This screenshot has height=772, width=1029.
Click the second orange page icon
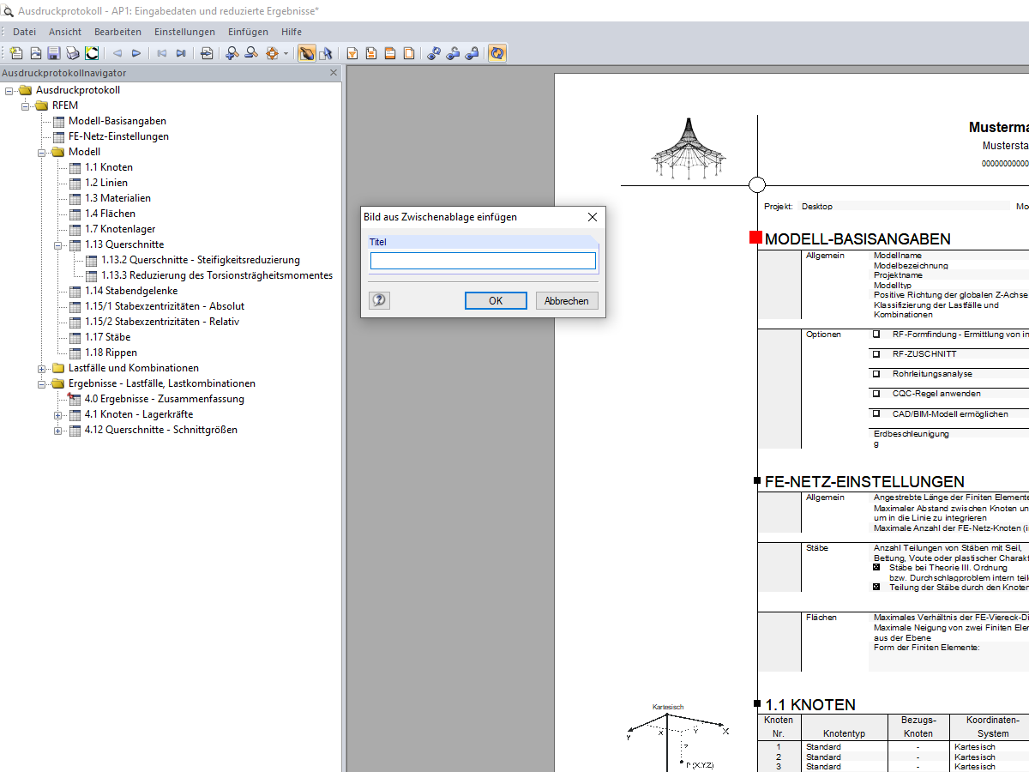(x=370, y=53)
